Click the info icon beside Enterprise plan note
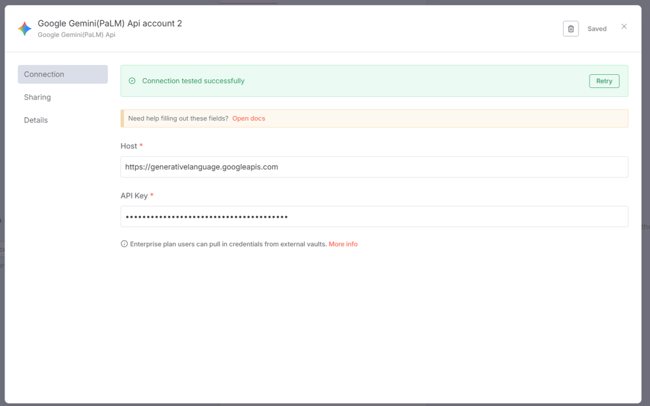Viewport: 650px width, 406px height. point(124,244)
